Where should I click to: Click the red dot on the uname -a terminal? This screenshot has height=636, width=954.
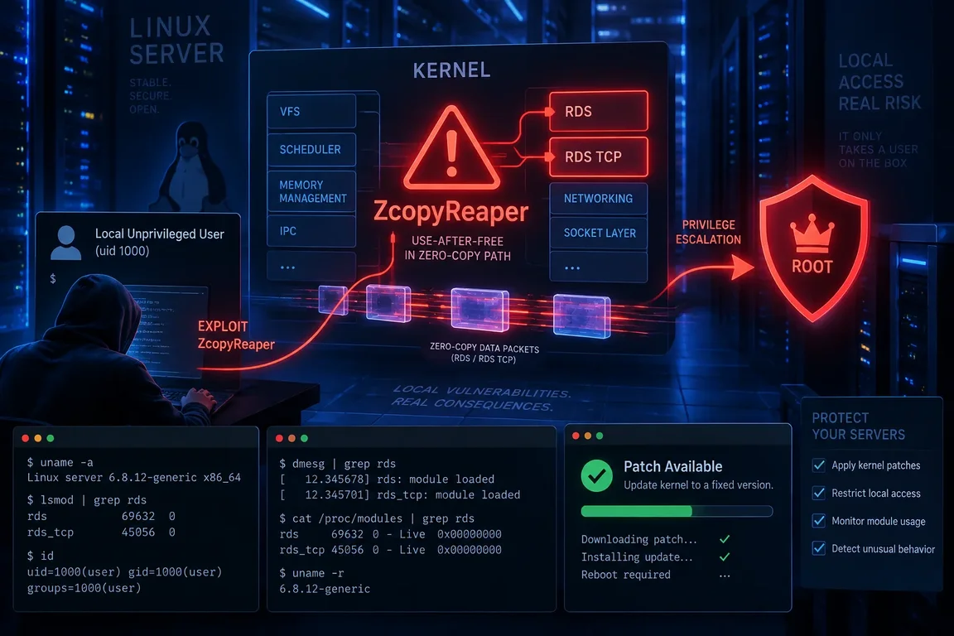point(25,438)
